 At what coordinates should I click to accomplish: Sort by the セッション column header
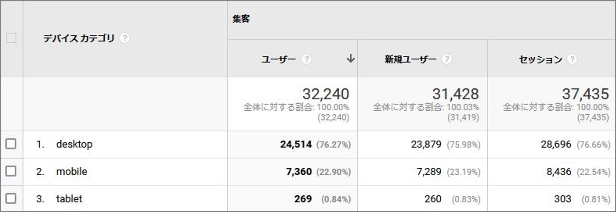click(540, 59)
